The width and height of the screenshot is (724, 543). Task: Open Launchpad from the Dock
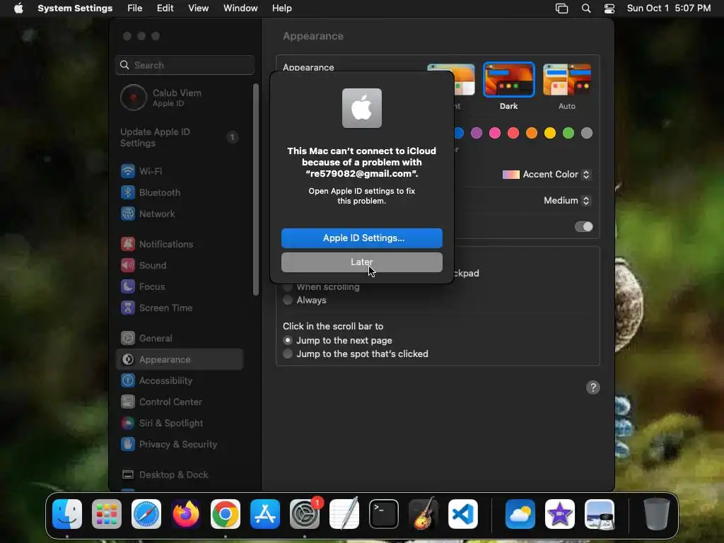(x=107, y=514)
